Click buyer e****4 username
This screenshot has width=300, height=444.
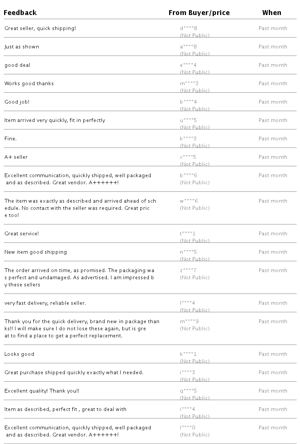[188, 65]
